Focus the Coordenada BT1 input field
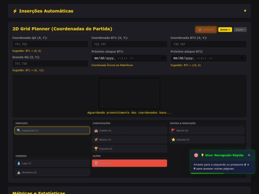259x194 pixels. [x=129, y=44]
